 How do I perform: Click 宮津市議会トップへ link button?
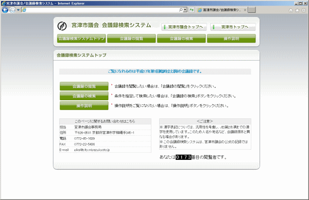pos(184,27)
